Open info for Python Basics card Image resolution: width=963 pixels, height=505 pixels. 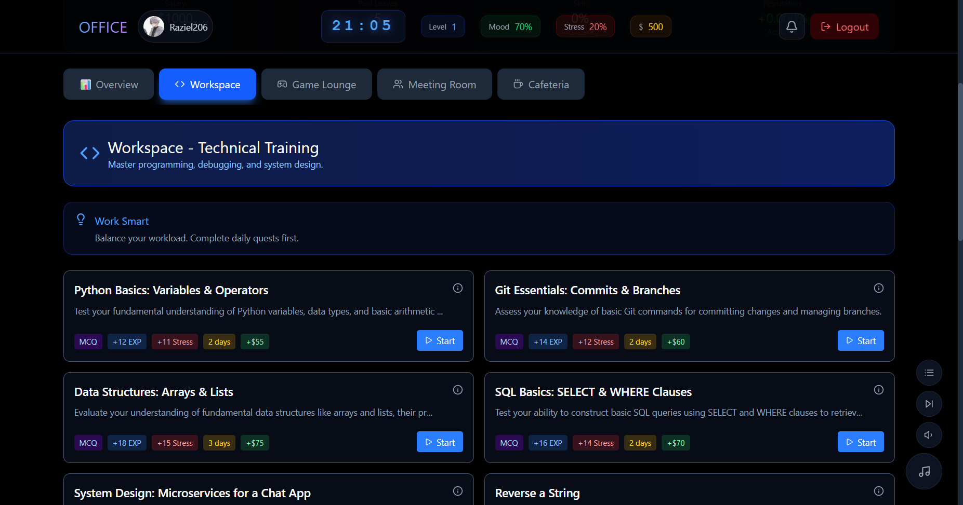coord(458,288)
